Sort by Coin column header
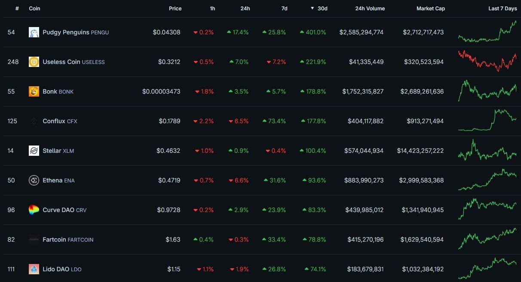Viewport: 521px width, 282px height. 34,9
